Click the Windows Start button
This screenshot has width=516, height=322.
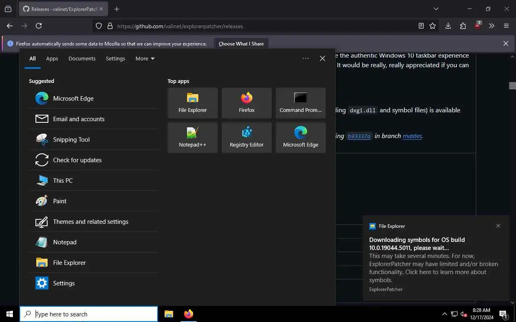pyautogui.click(x=10, y=314)
